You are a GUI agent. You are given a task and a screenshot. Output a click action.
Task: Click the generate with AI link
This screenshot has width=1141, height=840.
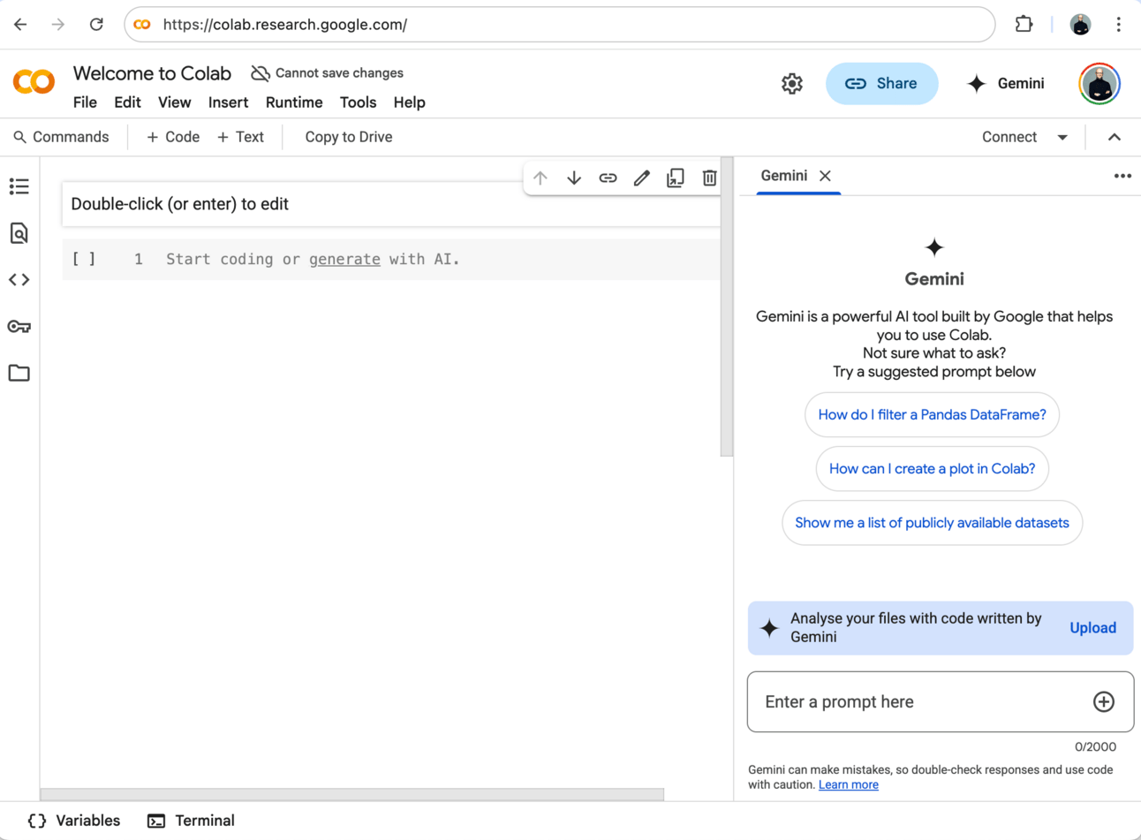344,259
